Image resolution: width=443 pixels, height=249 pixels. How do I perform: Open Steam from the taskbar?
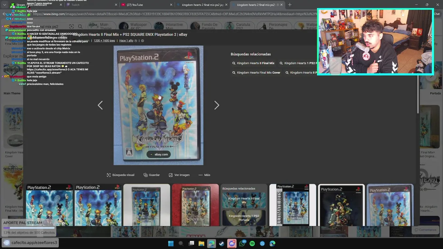point(221,244)
